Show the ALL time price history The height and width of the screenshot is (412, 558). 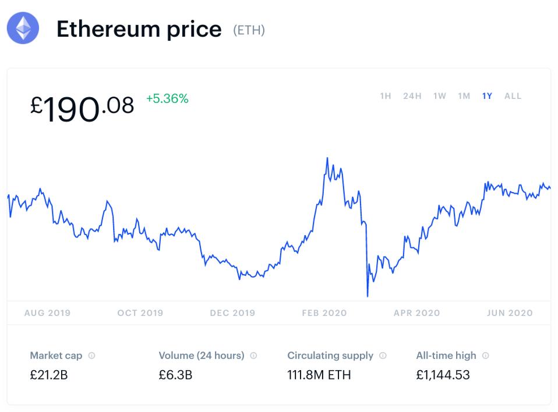[513, 96]
